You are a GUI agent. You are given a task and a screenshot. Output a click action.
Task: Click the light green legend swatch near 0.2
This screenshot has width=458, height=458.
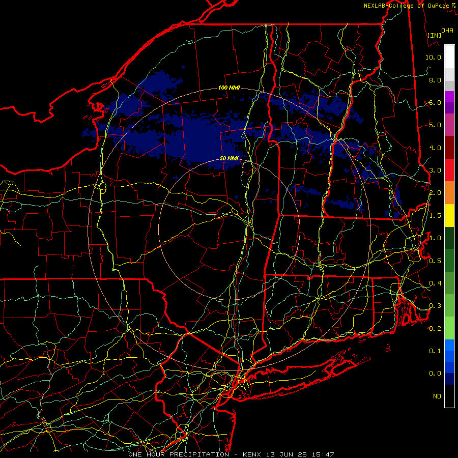[449, 328]
